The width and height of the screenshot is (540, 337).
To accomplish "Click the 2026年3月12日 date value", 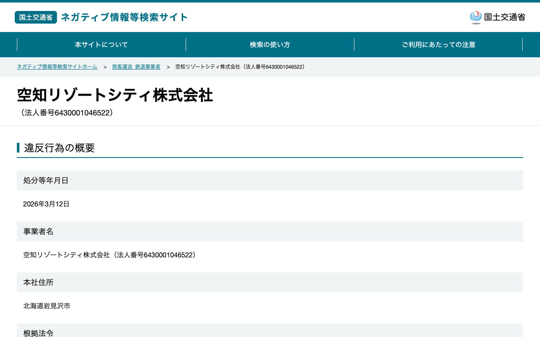I will tap(46, 204).
